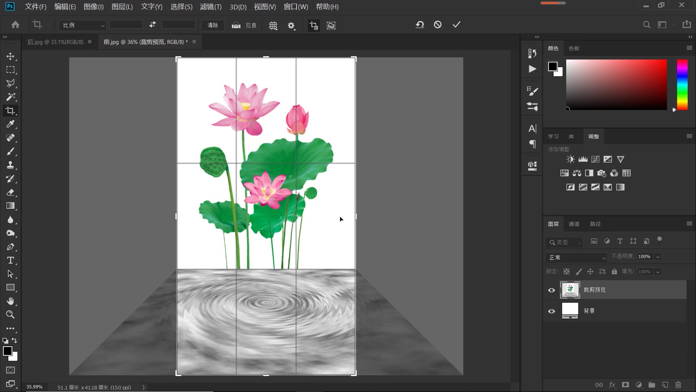The width and height of the screenshot is (696, 392).
Task: Switch to the 后.jpg document tab
Action: (x=55, y=42)
